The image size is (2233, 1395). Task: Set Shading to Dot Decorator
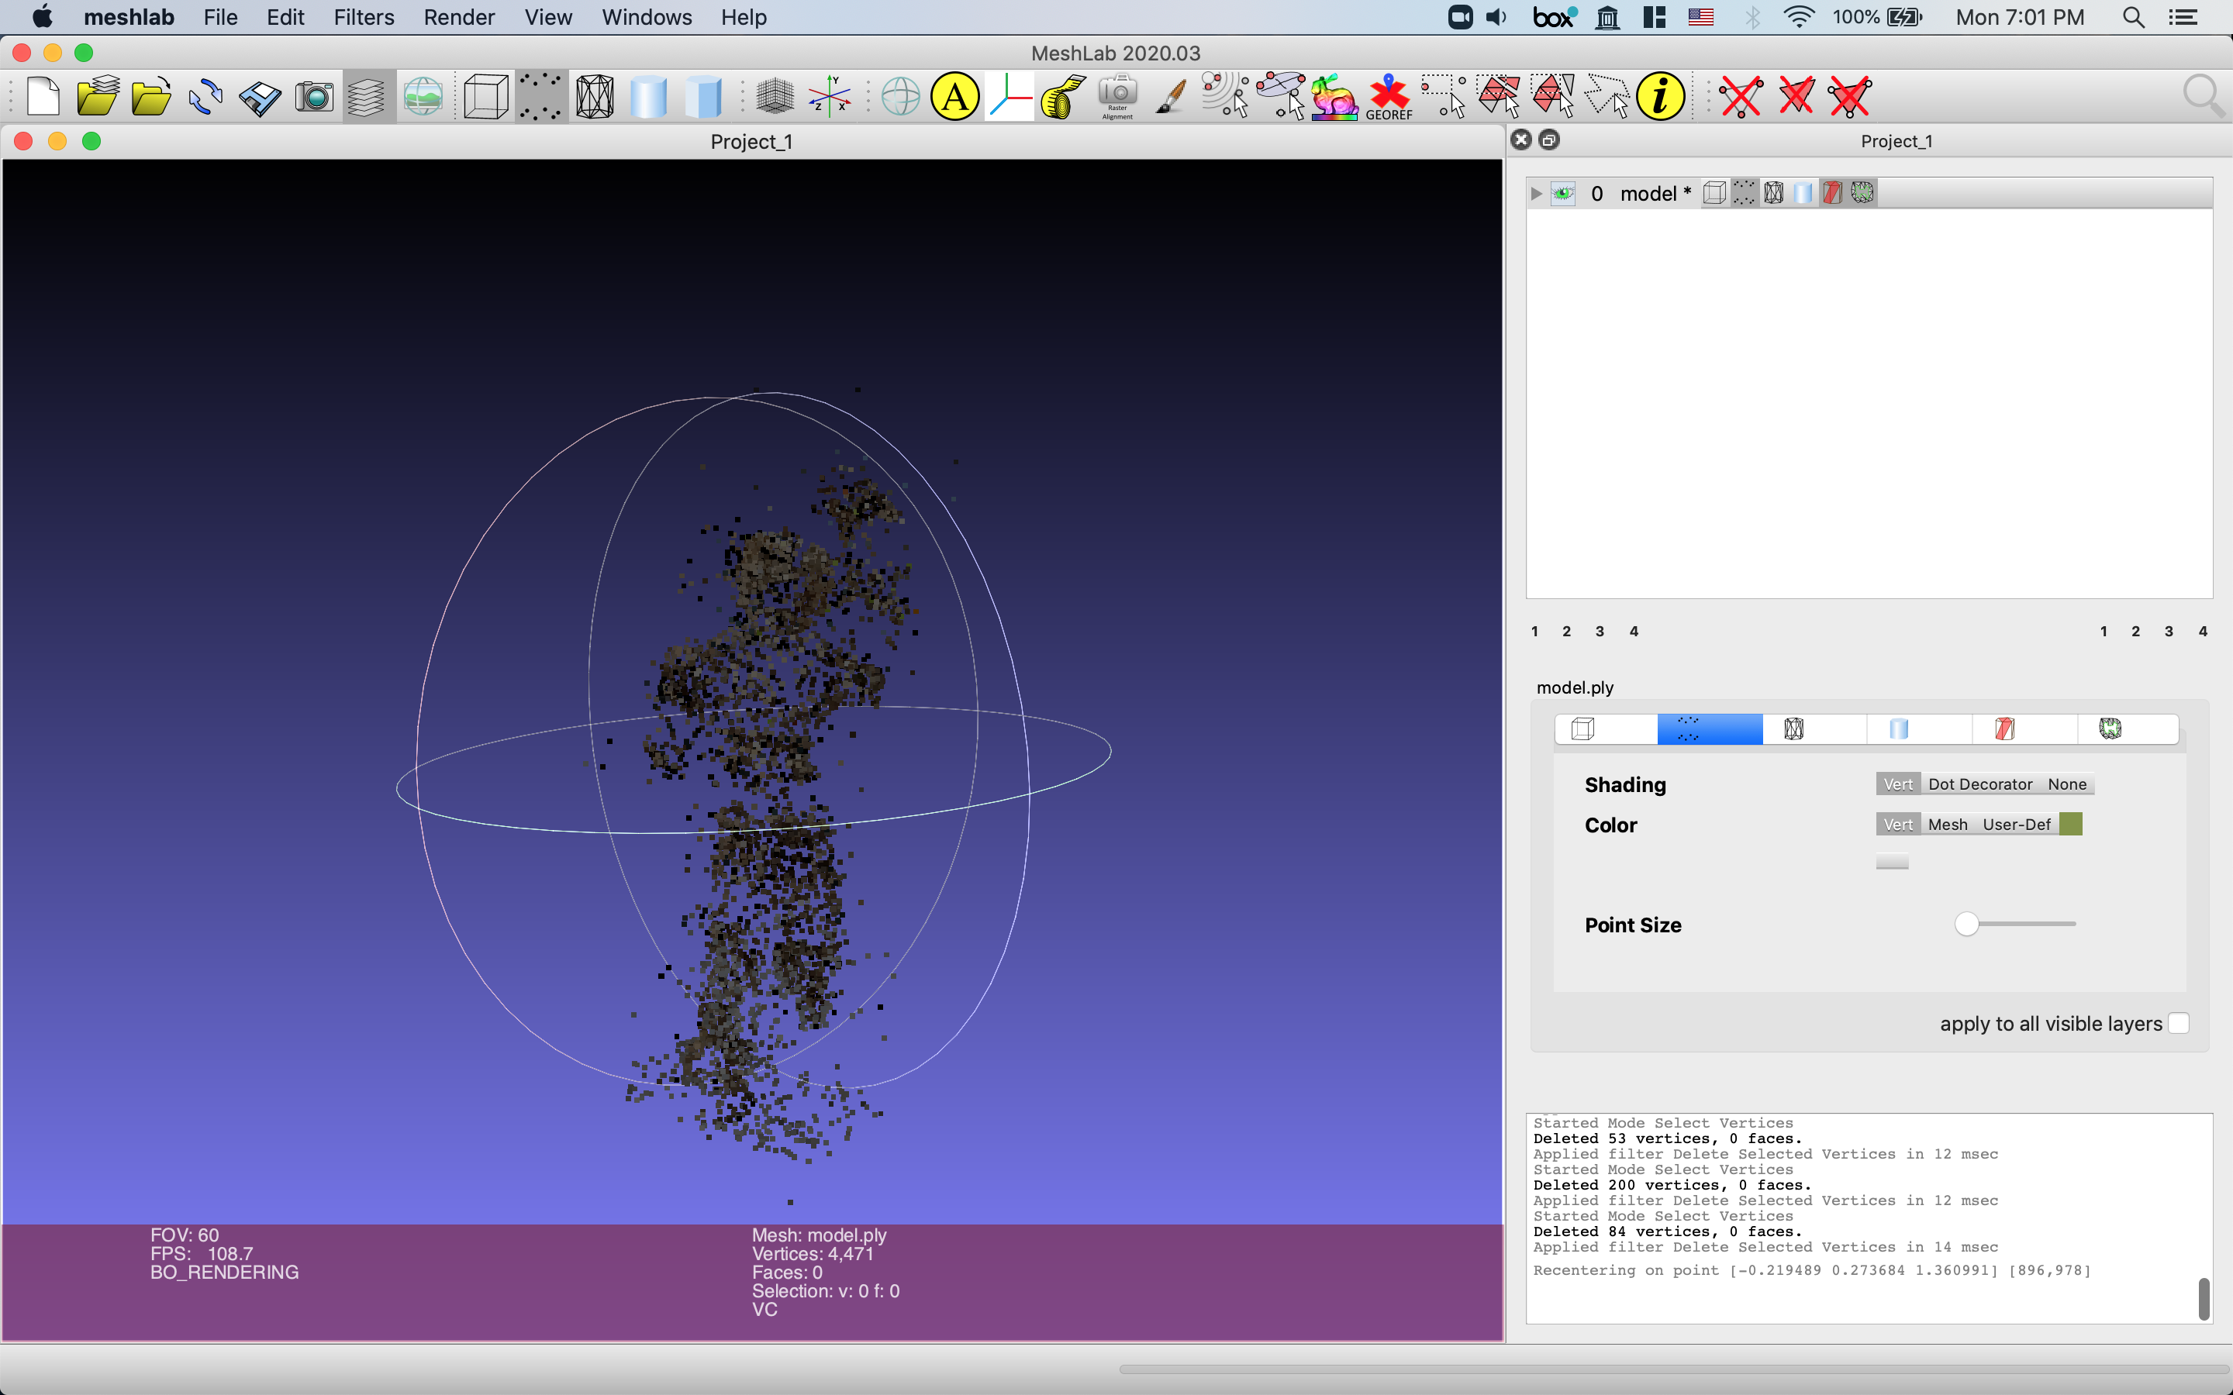click(1980, 784)
